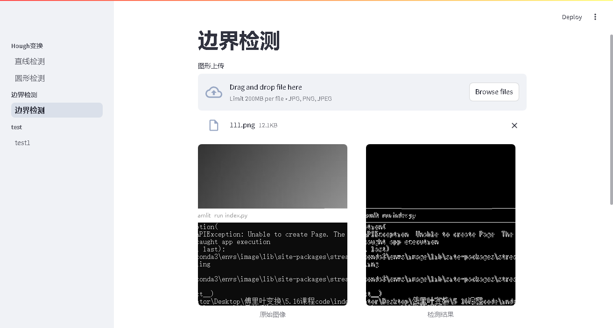
Task: Click the Deploy button
Action: 571,17
